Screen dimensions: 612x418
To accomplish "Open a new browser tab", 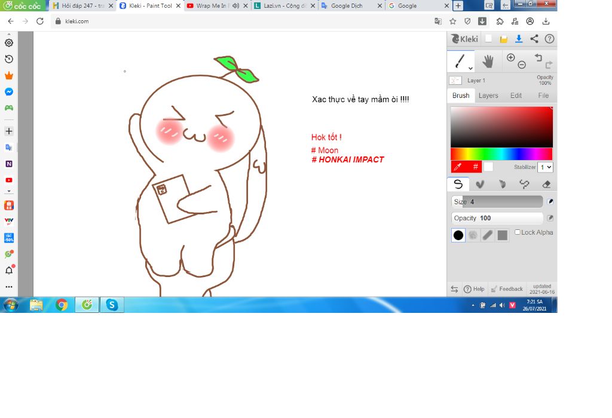I will tap(458, 6).
